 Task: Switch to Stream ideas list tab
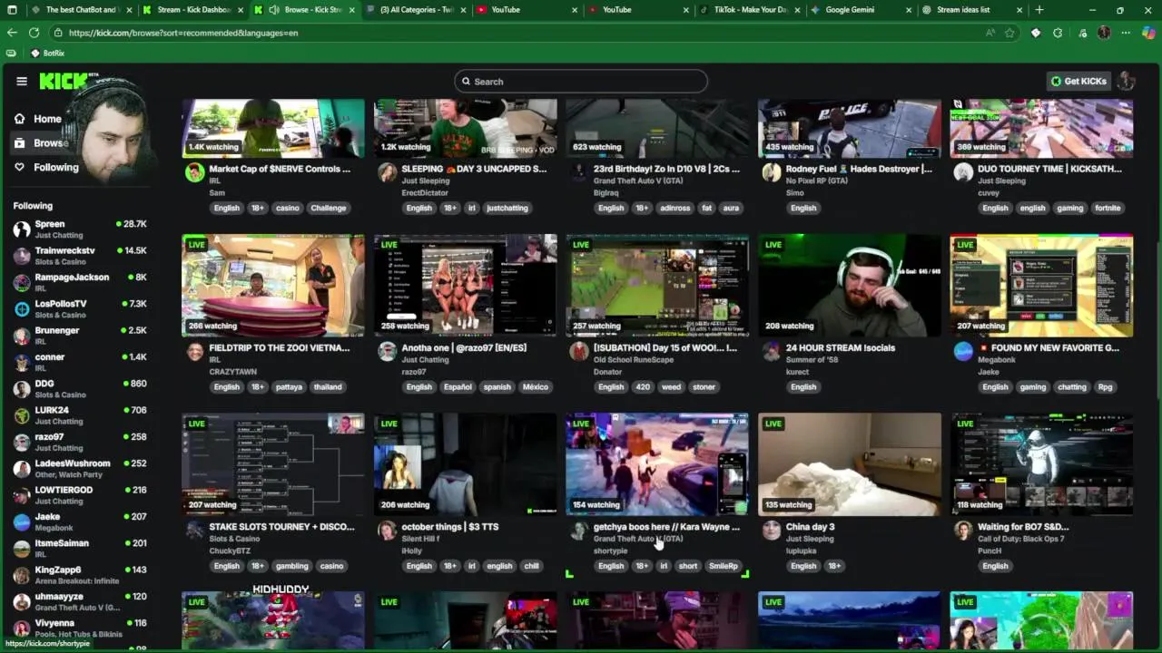[970, 10]
